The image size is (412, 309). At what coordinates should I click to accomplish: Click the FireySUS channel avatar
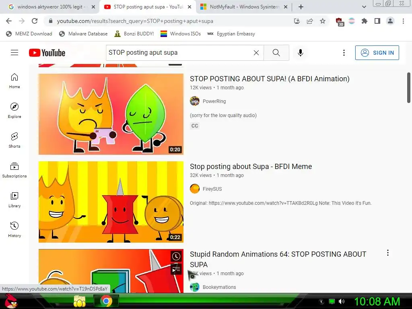tap(195, 189)
